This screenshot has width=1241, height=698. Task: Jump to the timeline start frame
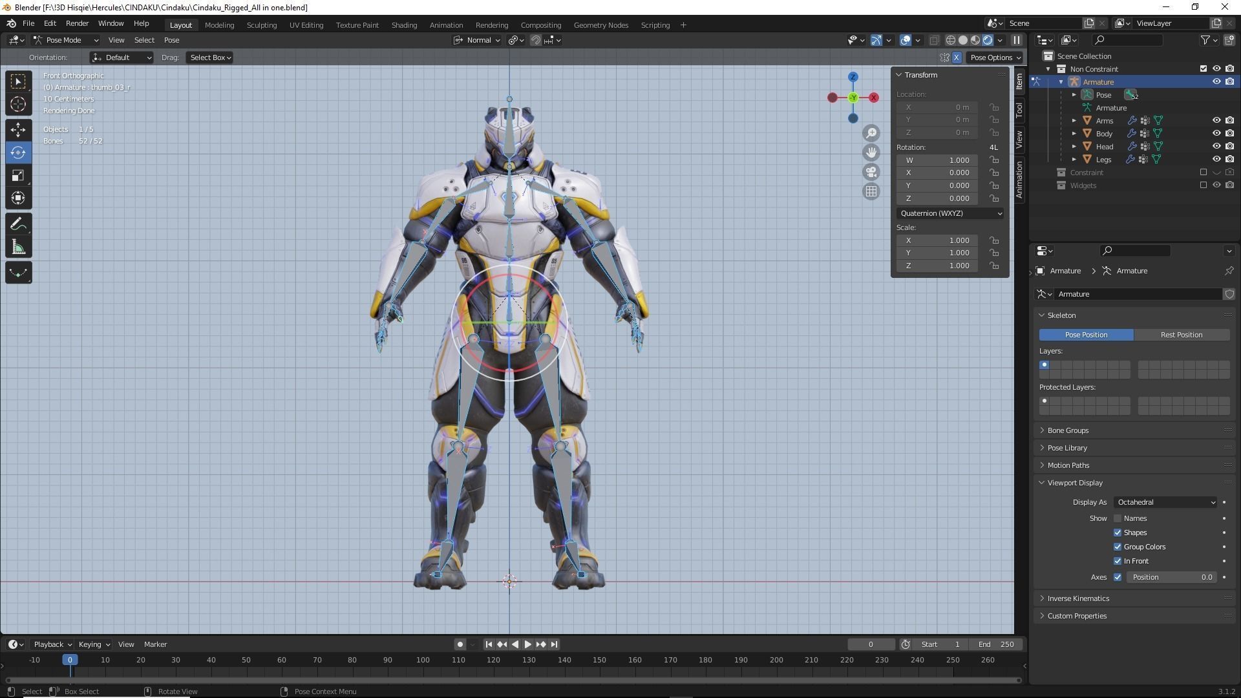point(489,644)
